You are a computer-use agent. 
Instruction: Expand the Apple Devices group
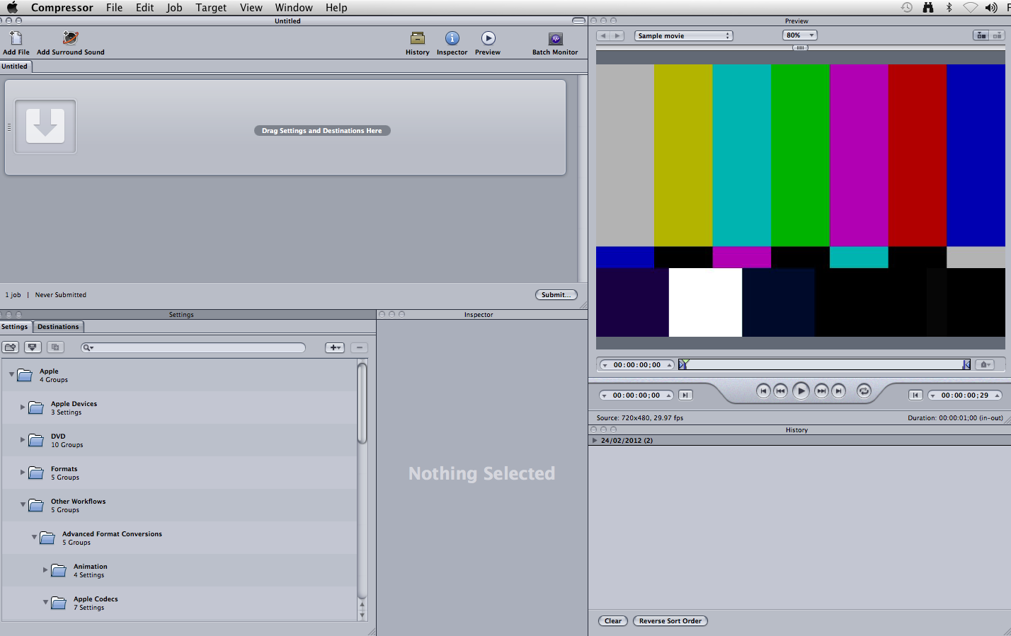pos(23,407)
